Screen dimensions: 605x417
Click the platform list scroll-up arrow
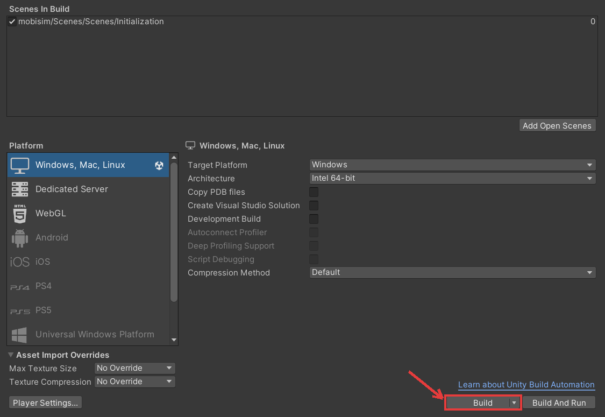[174, 157]
